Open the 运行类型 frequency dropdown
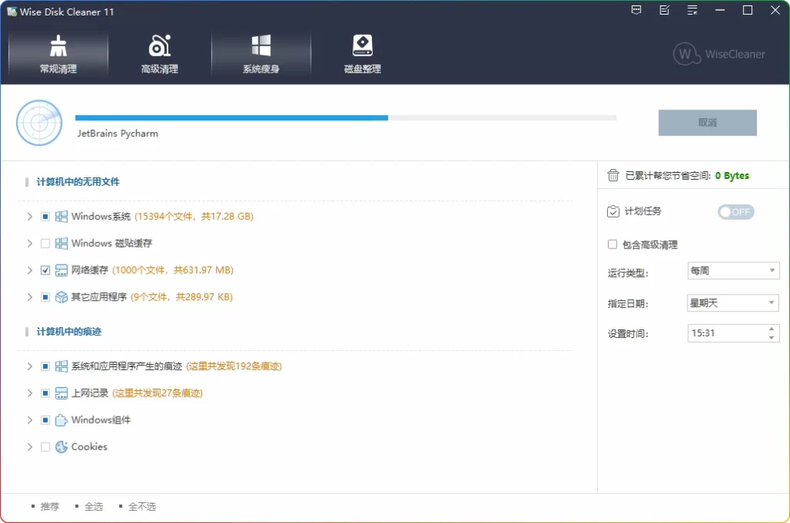The image size is (790, 523). [732, 270]
